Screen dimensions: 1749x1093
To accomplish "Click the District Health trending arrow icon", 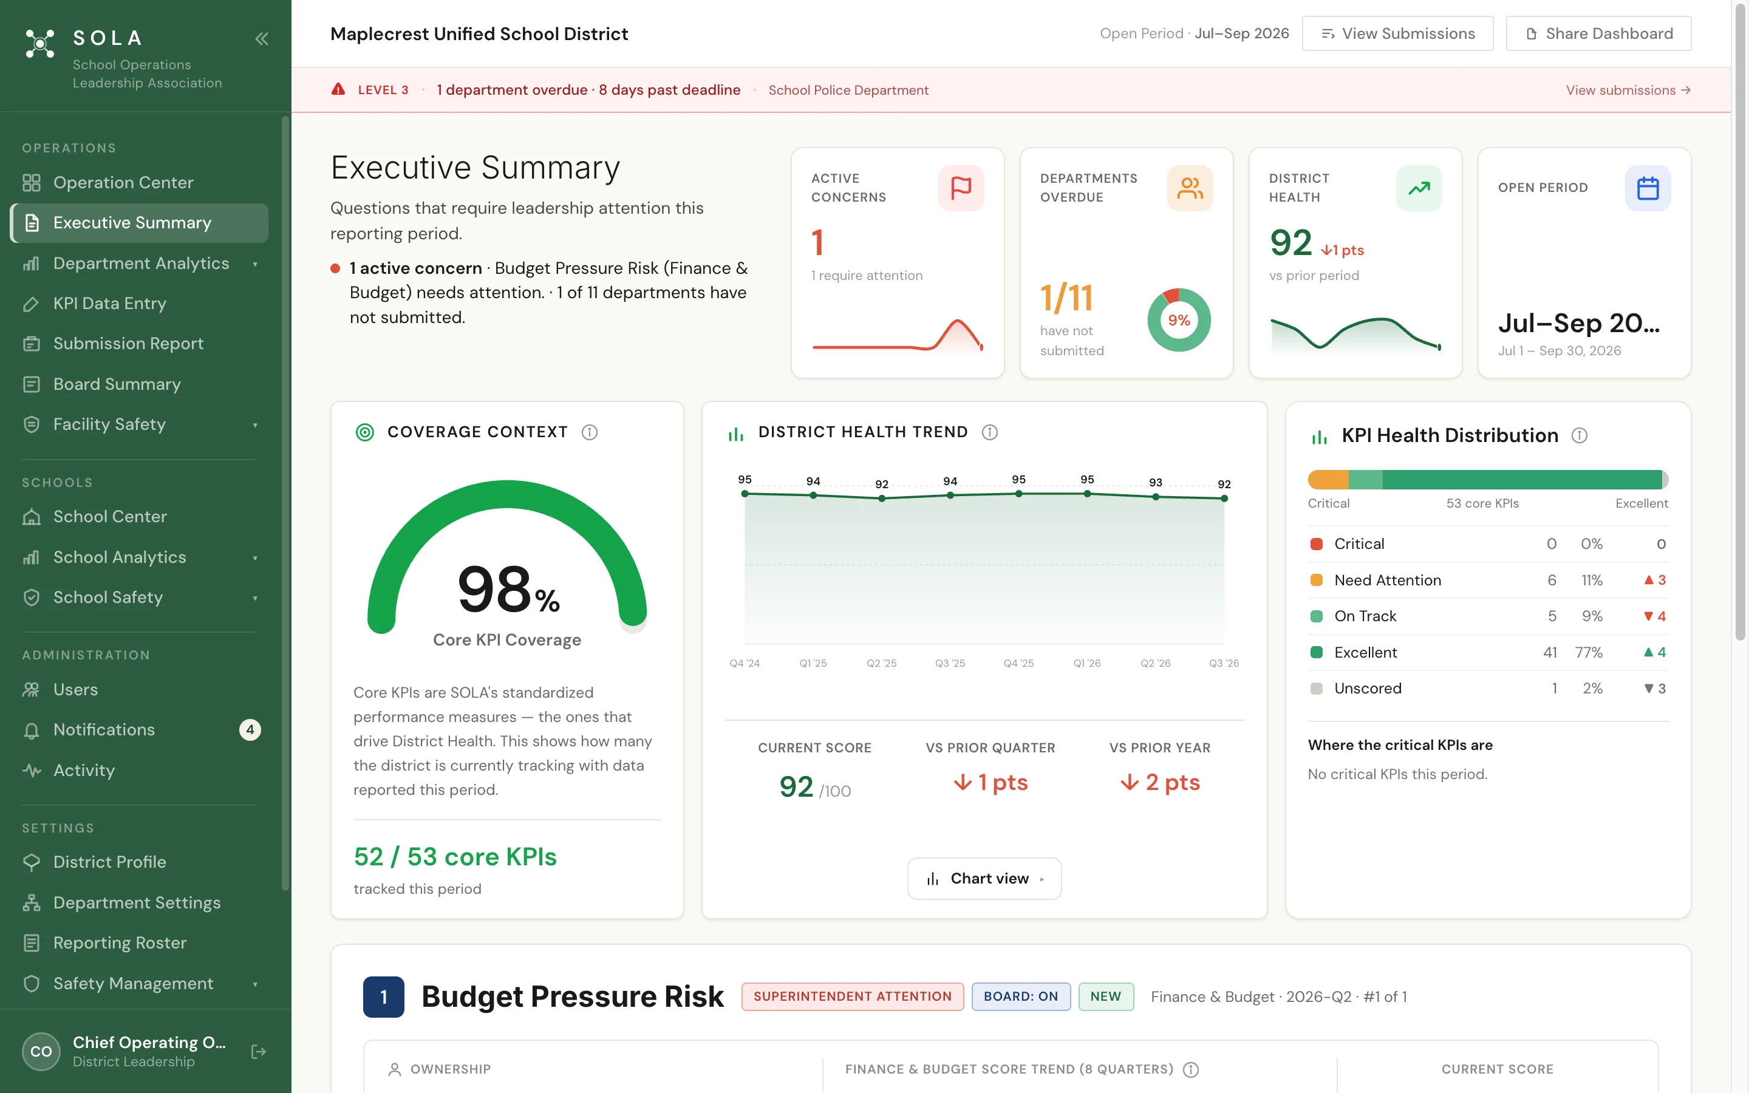I will click(1419, 188).
